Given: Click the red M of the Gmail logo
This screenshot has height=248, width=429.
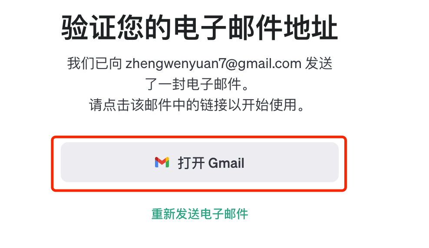Looking at the screenshot, I should click(x=162, y=161).
